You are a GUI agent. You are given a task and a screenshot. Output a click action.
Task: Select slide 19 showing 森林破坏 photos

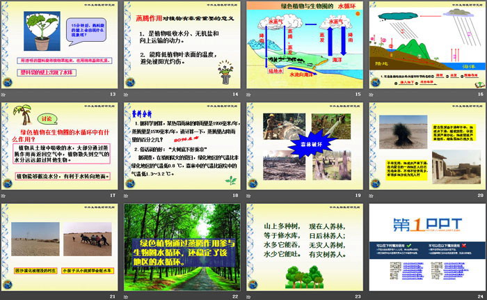(x=305, y=146)
